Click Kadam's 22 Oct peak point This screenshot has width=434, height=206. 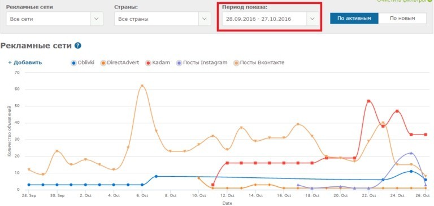(368, 101)
